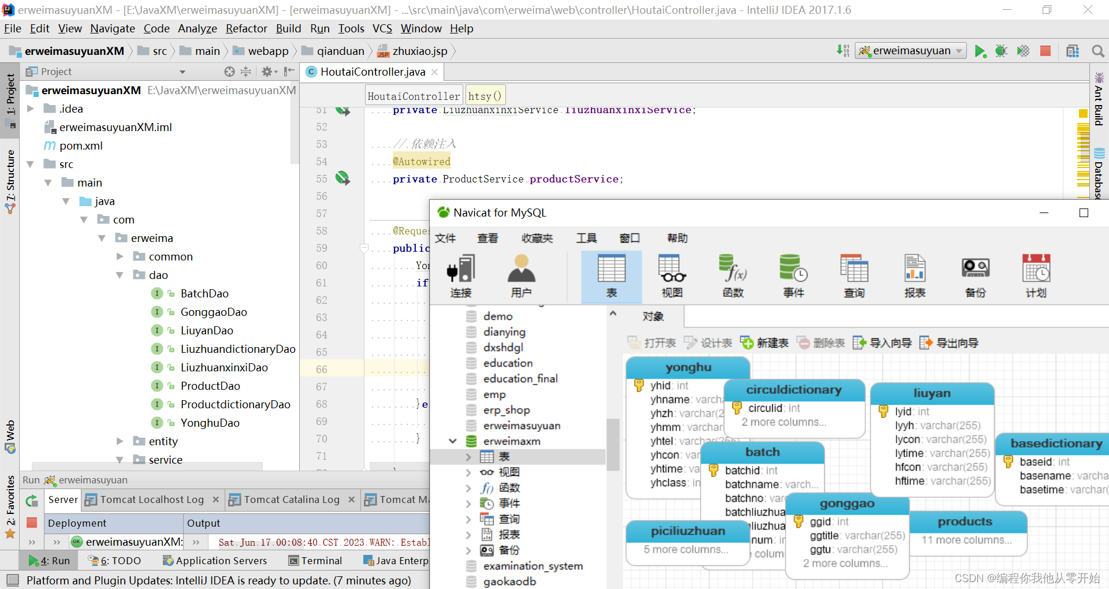Open the run configuration dropdown erweimasuyuan
This screenshot has width=1109, height=589.
click(911, 51)
